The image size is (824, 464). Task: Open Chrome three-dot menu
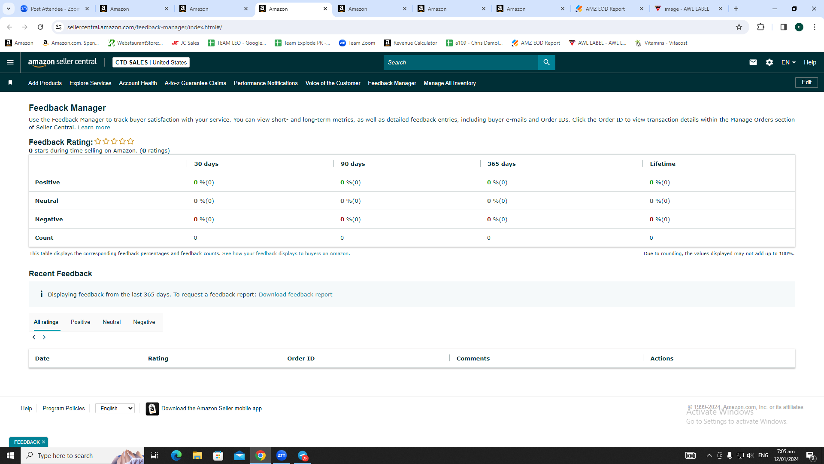814,27
